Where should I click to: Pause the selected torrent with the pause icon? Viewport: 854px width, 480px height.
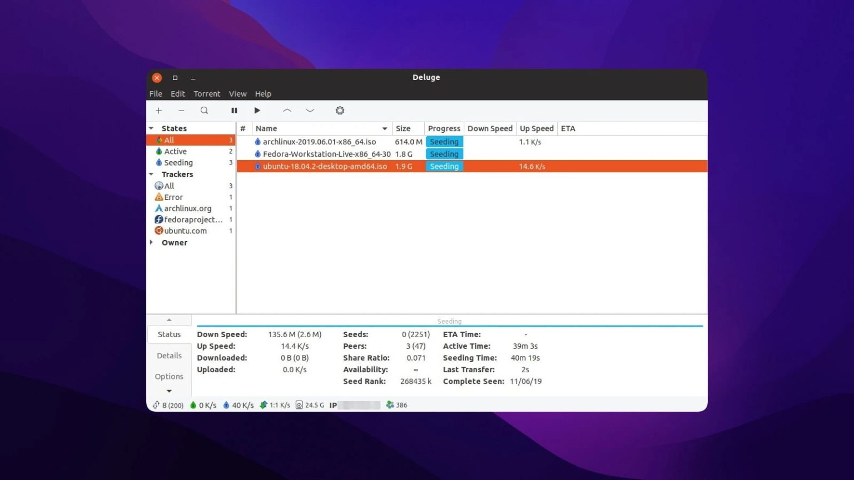pyautogui.click(x=234, y=111)
